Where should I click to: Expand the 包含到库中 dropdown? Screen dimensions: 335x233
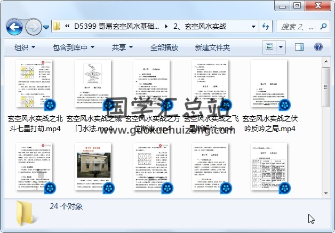tap(74, 47)
